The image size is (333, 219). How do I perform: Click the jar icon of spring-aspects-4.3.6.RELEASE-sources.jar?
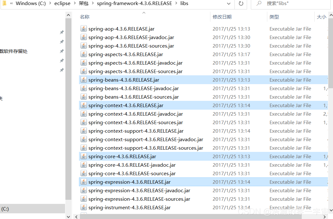click(84, 71)
